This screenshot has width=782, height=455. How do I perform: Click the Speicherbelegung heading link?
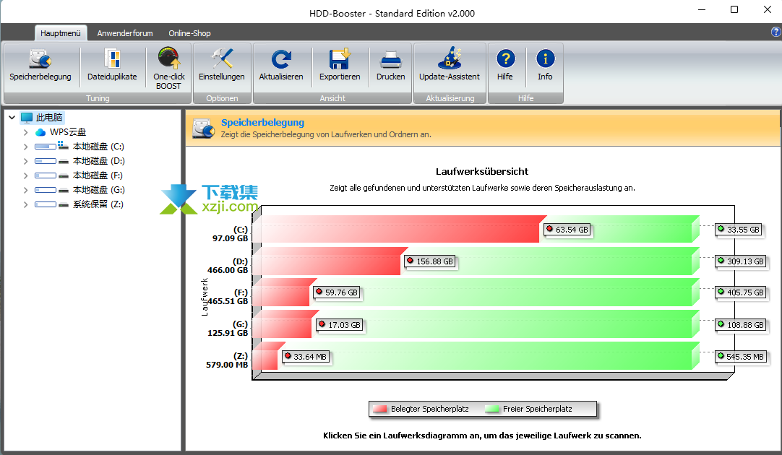pos(262,123)
